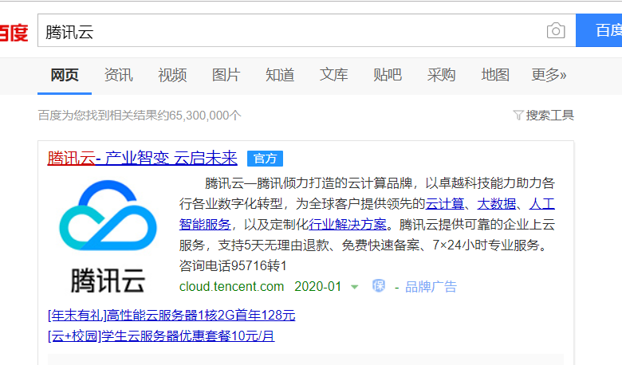This screenshot has height=365, width=622.
Task: Click the 品牌广告 label
Action: click(431, 287)
